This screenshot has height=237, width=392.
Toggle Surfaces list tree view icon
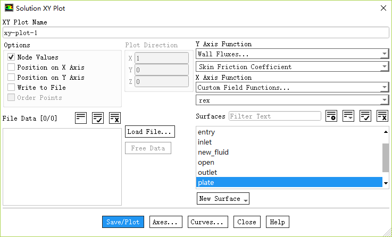click(348, 116)
